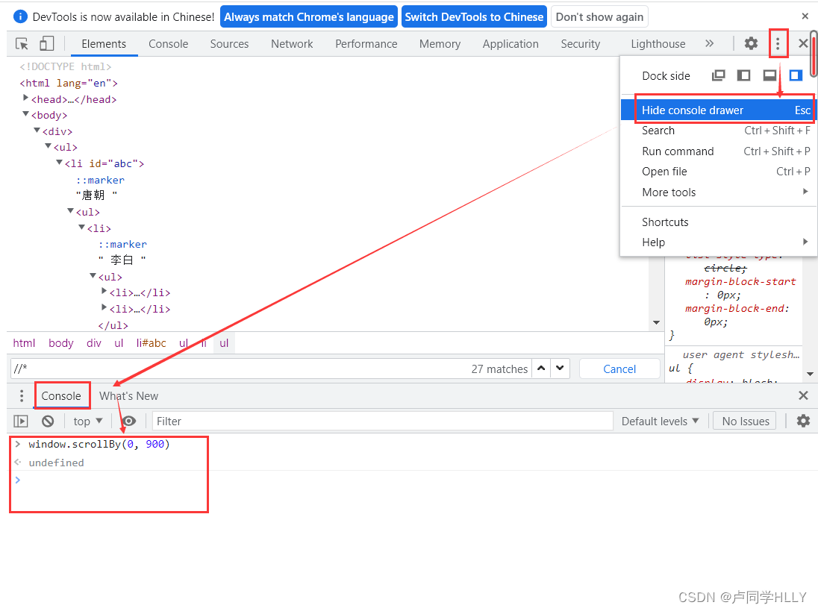This screenshot has height=611, width=818.
Task: Switch to the Network panel
Action: click(x=291, y=43)
